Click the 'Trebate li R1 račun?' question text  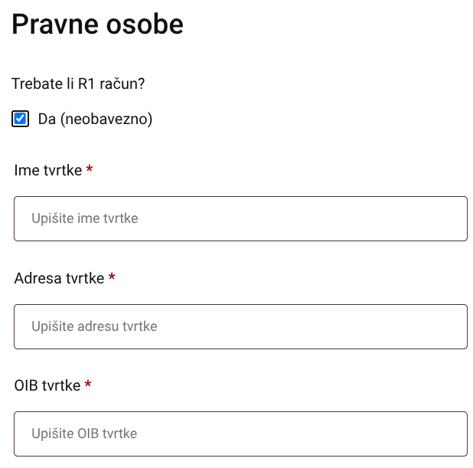[x=79, y=83]
